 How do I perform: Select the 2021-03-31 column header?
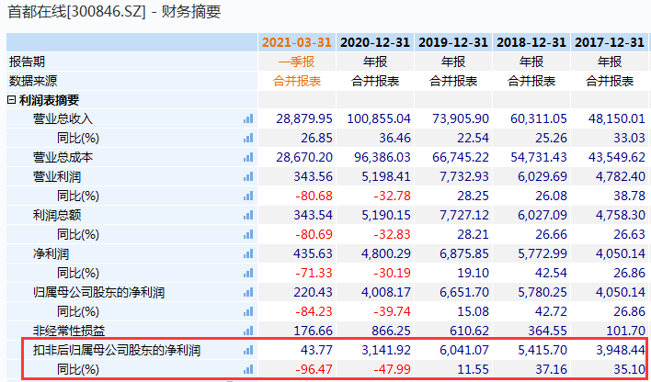[297, 42]
